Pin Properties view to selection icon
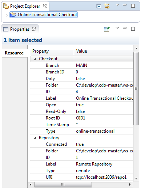141x190 pixels. (107, 29)
